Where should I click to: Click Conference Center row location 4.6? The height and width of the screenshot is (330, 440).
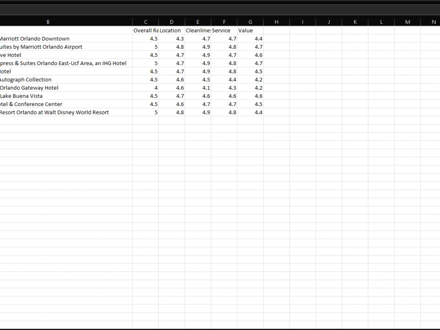tap(172, 104)
